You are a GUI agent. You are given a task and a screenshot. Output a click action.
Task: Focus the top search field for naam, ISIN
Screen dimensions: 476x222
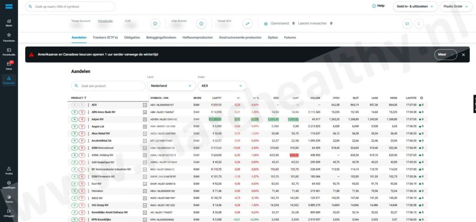pyautogui.click(x=70, y=6)
